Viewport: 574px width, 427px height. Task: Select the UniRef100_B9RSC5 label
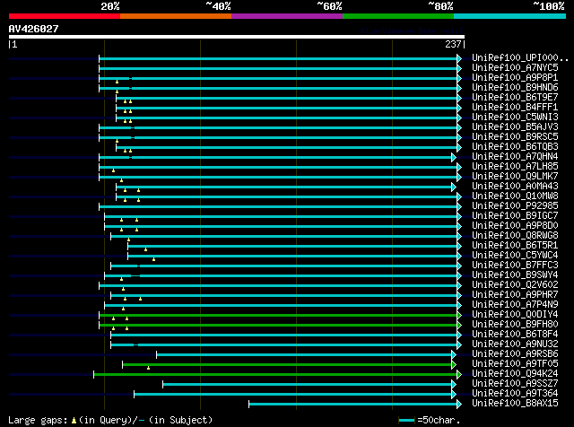515,137
